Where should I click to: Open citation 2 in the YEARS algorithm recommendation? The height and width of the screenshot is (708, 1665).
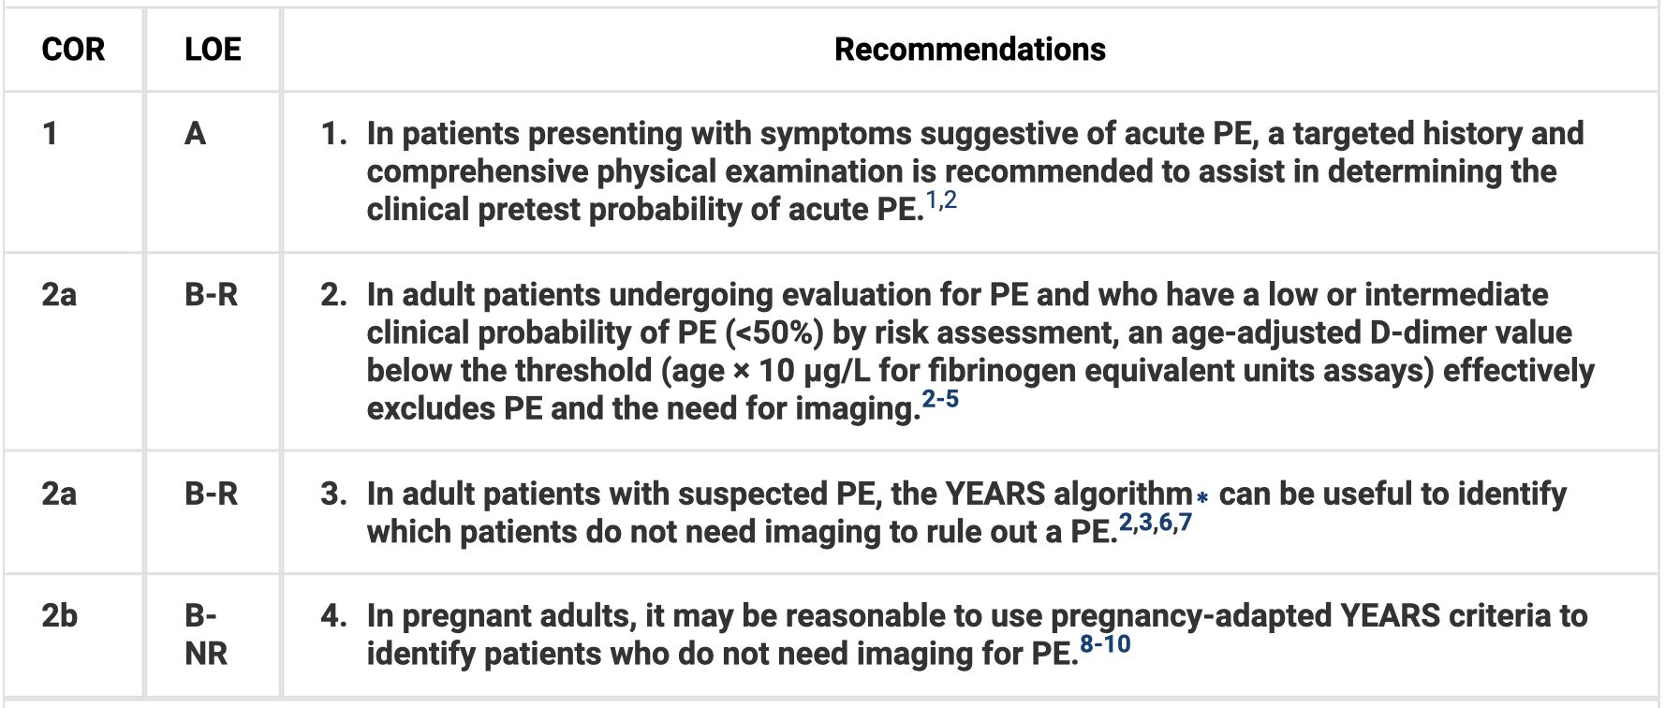point(1127,523)
